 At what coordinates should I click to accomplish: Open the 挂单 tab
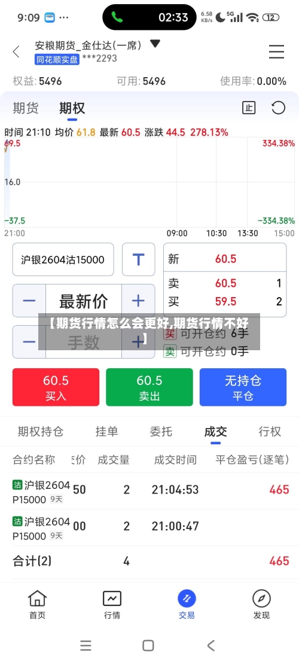point(106,432)
